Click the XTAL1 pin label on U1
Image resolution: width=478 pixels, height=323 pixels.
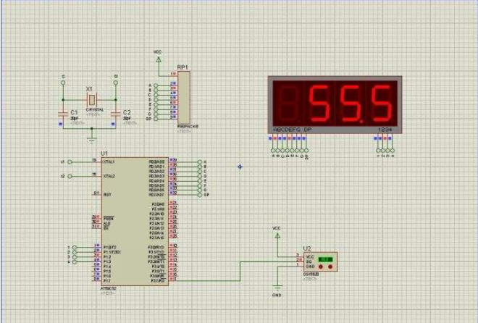pos(109,161)
